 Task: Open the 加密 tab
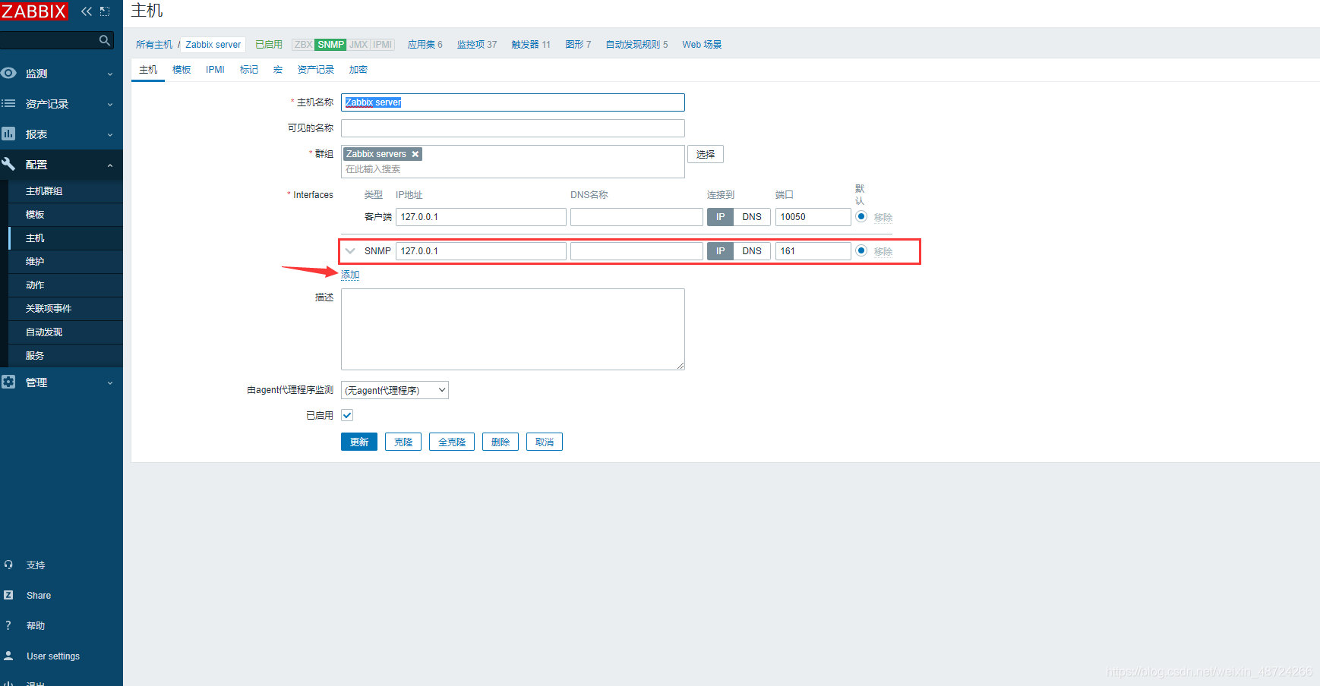pyautogui.click(x=358, y=70)
